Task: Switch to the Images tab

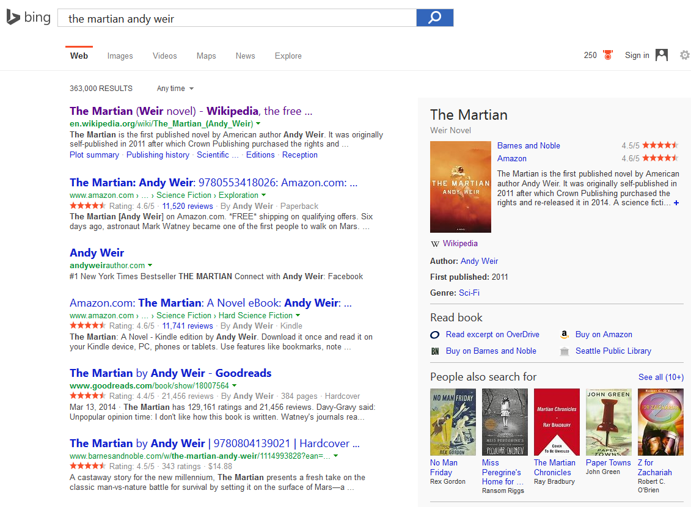Action: [x=120, y=56]
